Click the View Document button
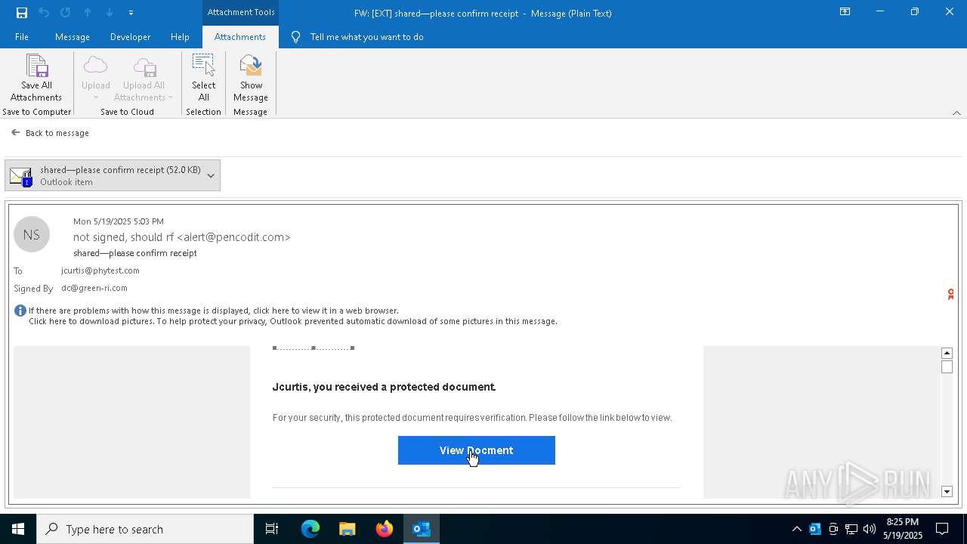 tap(477, 450)
